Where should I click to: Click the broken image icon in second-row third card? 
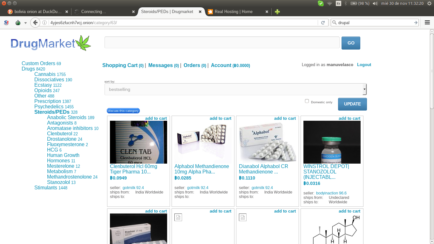[243, 217]
